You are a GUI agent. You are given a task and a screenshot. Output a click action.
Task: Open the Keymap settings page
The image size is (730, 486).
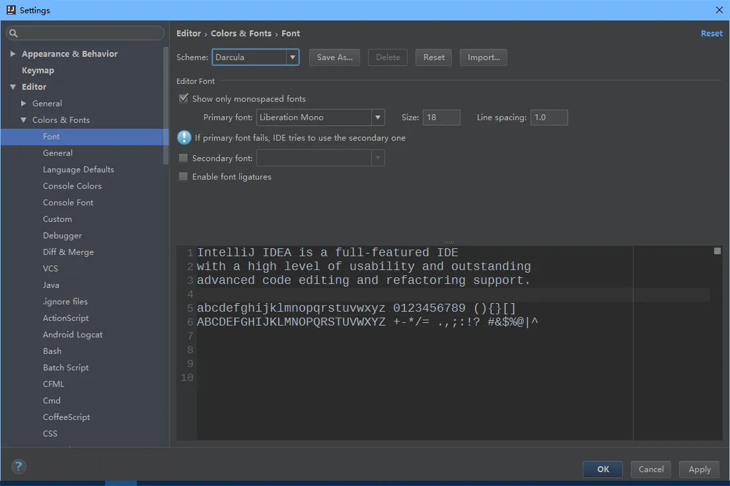tap(38, 70)
